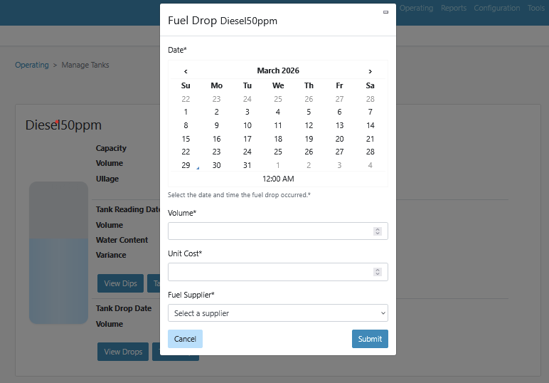549x383 pixels.
Task: Click Volume field spinner arrows
Action: [x=378, y=231]
